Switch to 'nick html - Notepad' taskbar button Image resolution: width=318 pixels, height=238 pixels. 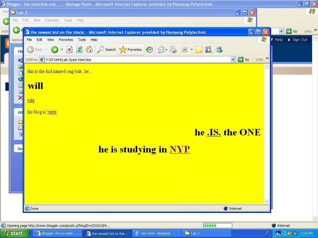pyautogui.click(x=157, y=234)
